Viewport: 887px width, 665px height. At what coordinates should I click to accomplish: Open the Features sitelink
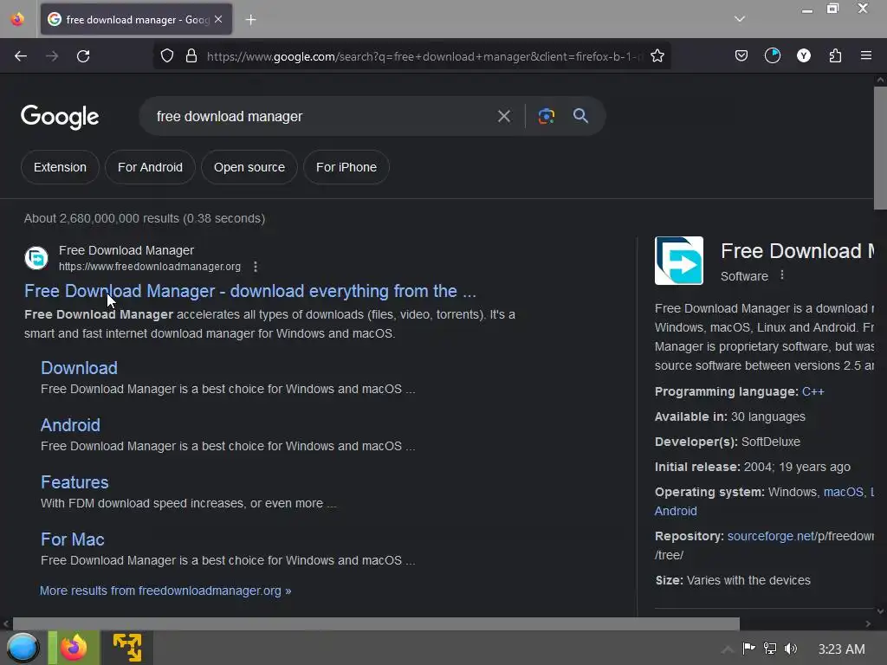coord(74,482)
